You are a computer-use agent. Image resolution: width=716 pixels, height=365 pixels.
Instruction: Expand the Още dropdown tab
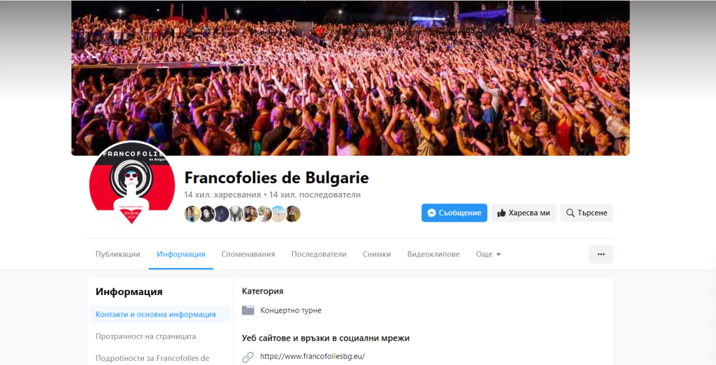[x=488, y=254]
